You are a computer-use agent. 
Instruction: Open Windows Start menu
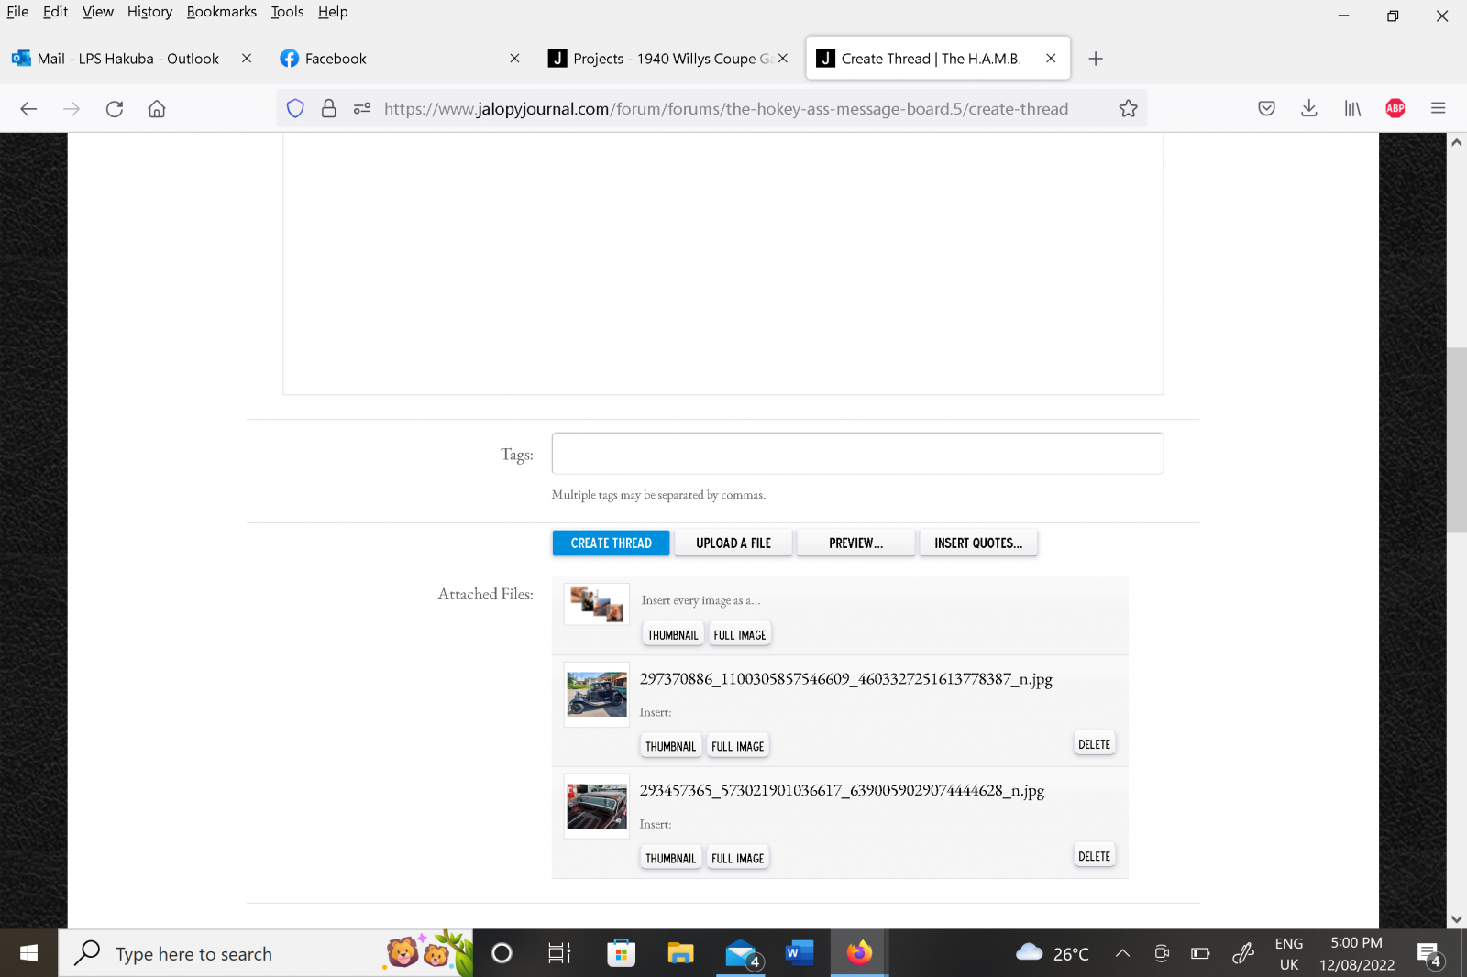[28, 953]
